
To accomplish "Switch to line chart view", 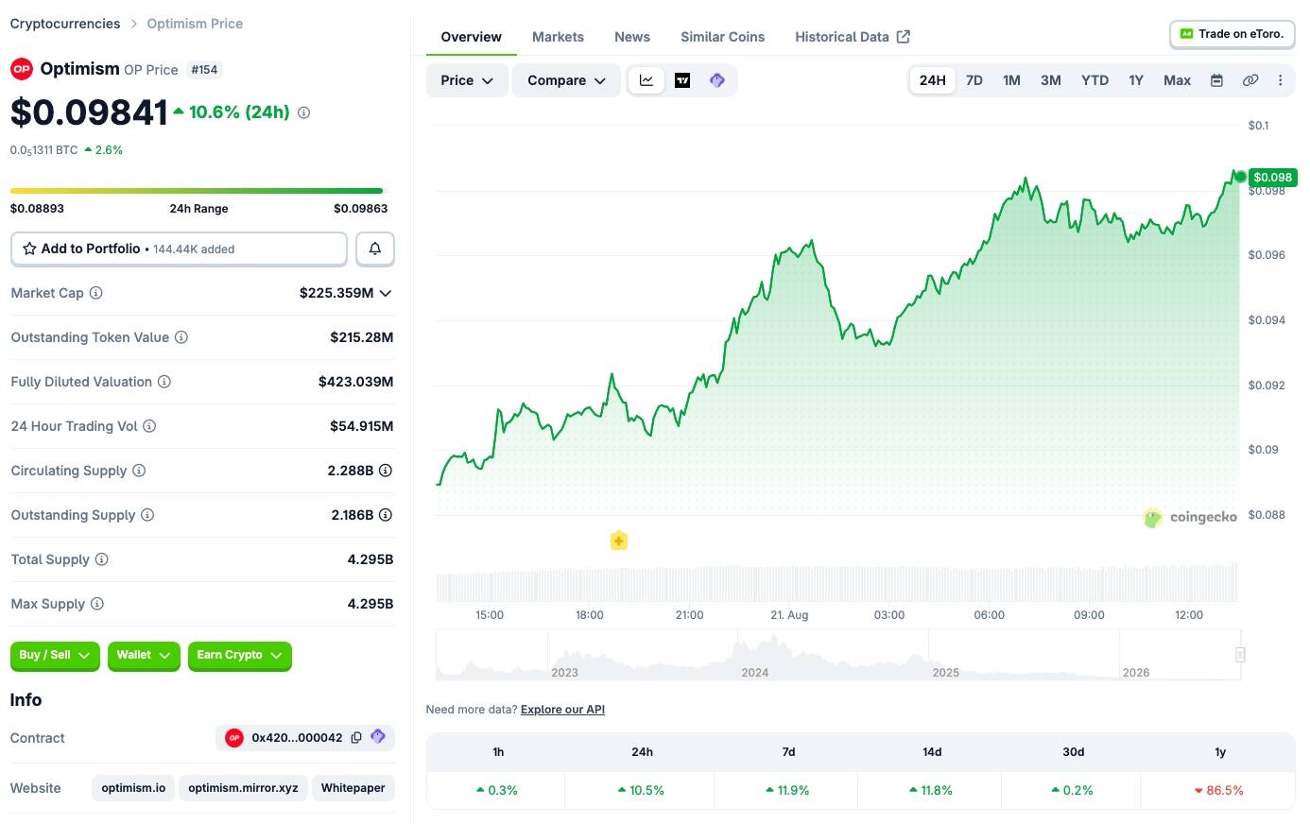I will [646, 80].
